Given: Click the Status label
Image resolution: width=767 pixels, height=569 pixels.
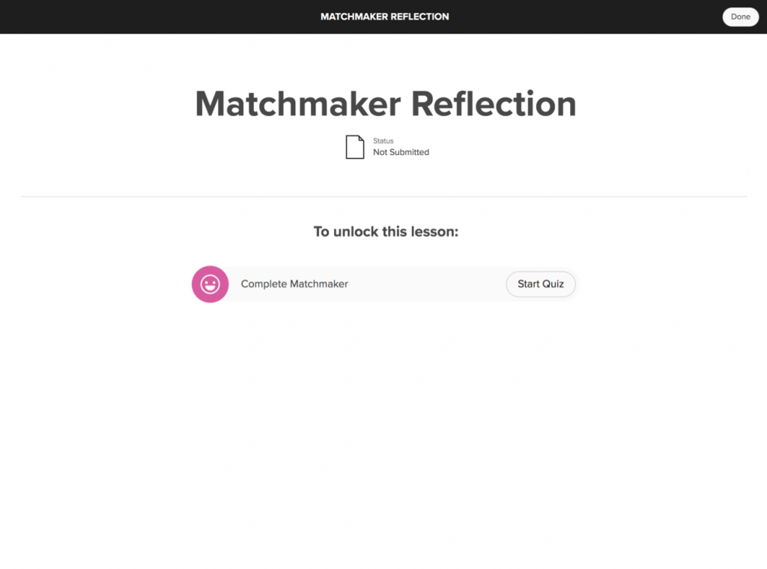Looking at the screenshot, I should click(383, 140).
